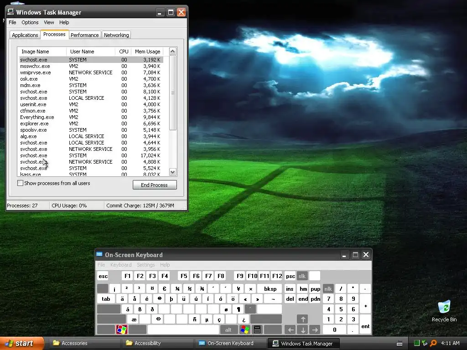Toggle the alt key on On-Screen Keyboard

click(x=228, y=329)
